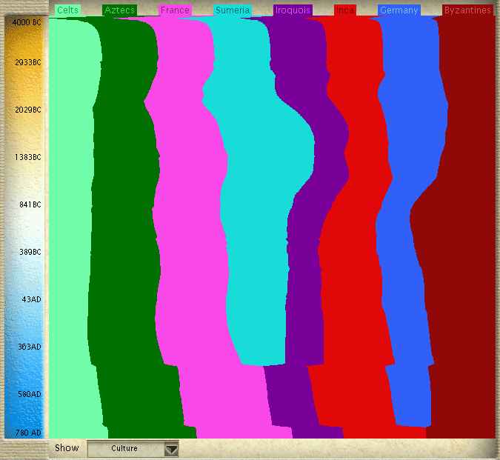Select the 43AD date marker

point(30,299)
